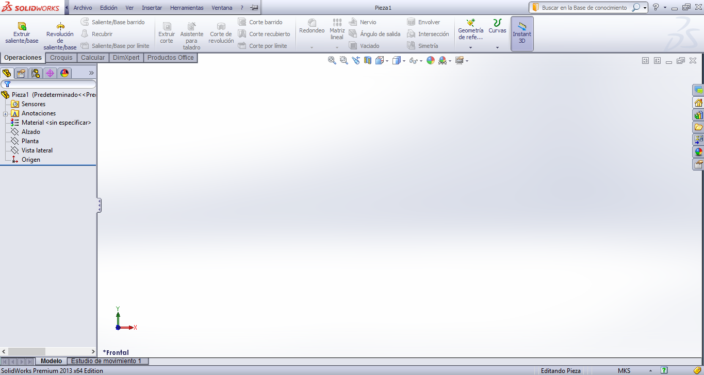Expand more manager tabs chevron
Screen dimensions: 704x375
pyautogui.click(x=92, y=73)
